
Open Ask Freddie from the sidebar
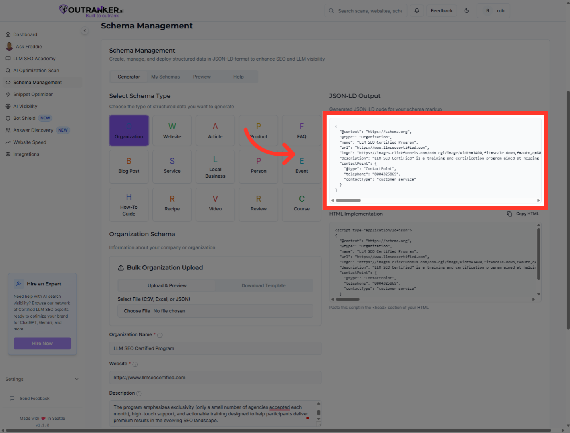(x=28, y=46)
